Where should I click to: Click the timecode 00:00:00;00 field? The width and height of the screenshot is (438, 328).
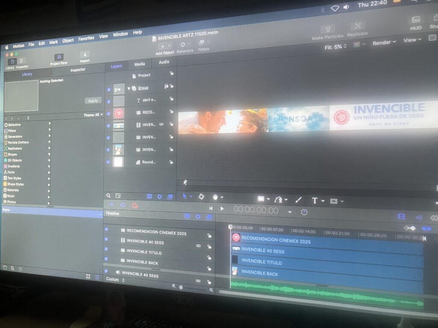(x=256, y=210)
